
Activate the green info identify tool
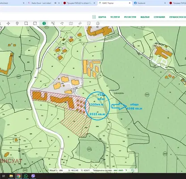point(44,23)
